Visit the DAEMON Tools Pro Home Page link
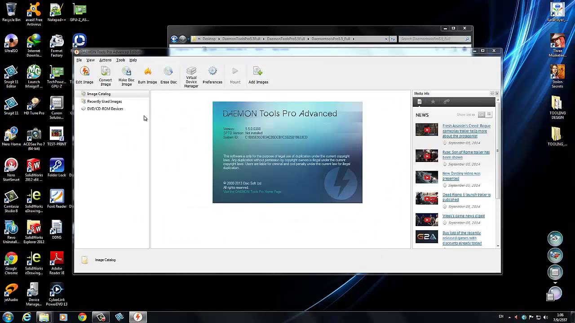575x323 pixels. (x=252, y=192)
